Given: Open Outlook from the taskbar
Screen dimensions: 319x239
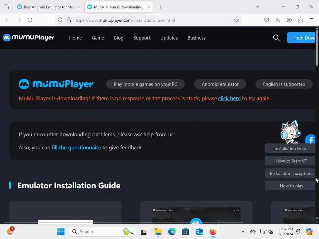Looking at the screenshot, I should 199,232.
